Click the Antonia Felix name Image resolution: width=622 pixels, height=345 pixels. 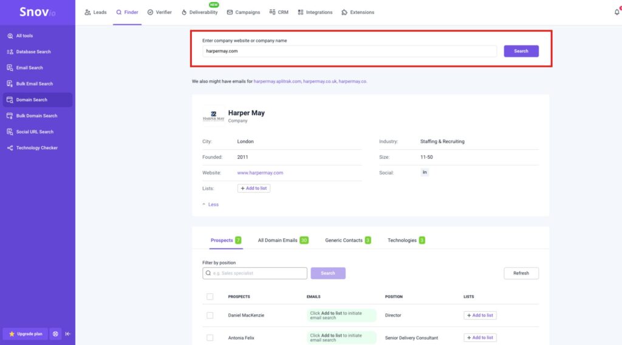(241, 338)
